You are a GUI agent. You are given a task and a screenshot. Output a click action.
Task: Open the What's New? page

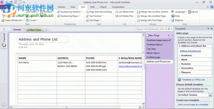[x=159, y=53]
